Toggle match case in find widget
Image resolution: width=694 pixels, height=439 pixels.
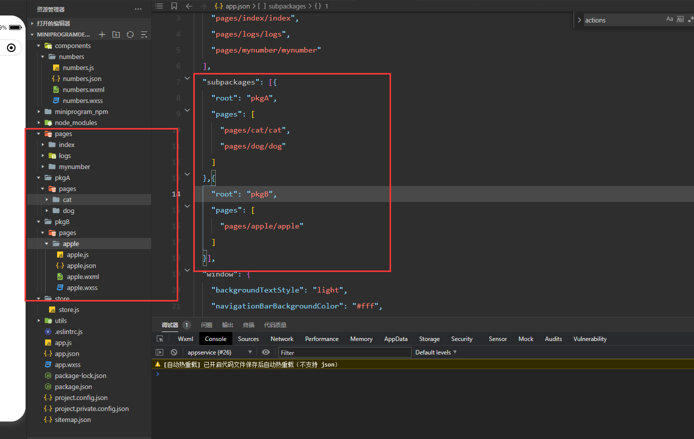coord(669,19)
